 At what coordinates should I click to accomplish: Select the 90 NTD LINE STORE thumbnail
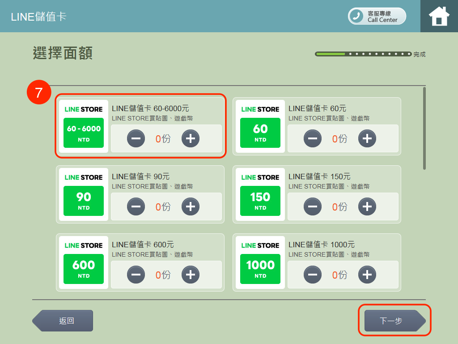tap(84, 194)
